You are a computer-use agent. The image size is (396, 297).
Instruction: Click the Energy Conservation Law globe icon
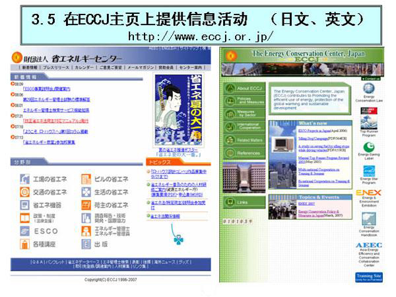pos(369,88)
